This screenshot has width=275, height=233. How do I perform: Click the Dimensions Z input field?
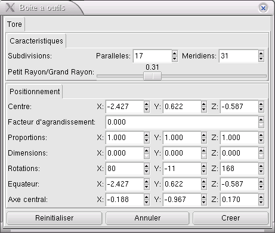tap(239, 153)
